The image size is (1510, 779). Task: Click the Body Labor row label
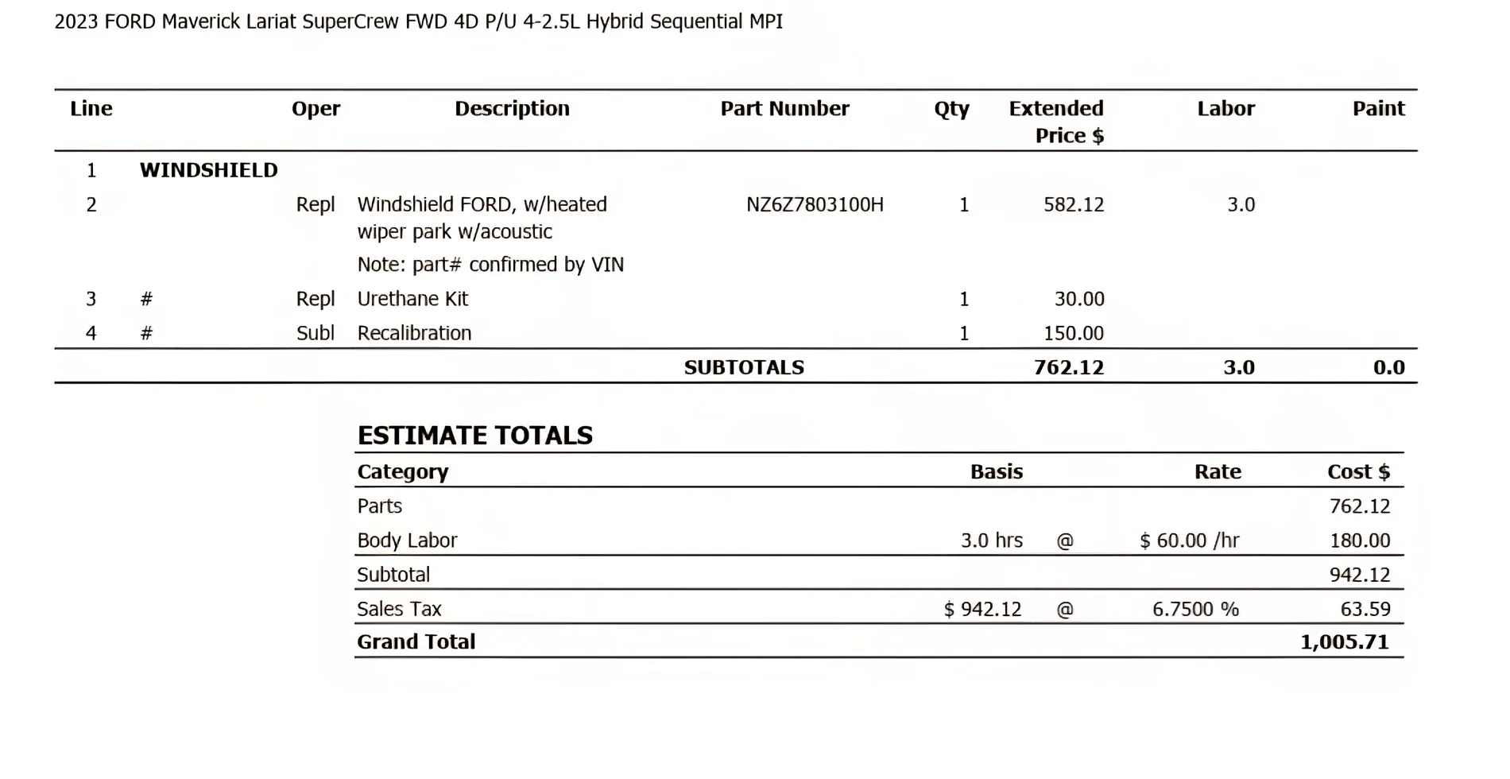click(x=407, y=541)
